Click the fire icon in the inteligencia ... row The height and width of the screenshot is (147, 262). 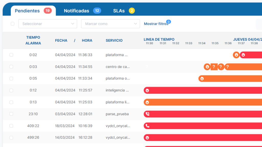pos(147,90)
